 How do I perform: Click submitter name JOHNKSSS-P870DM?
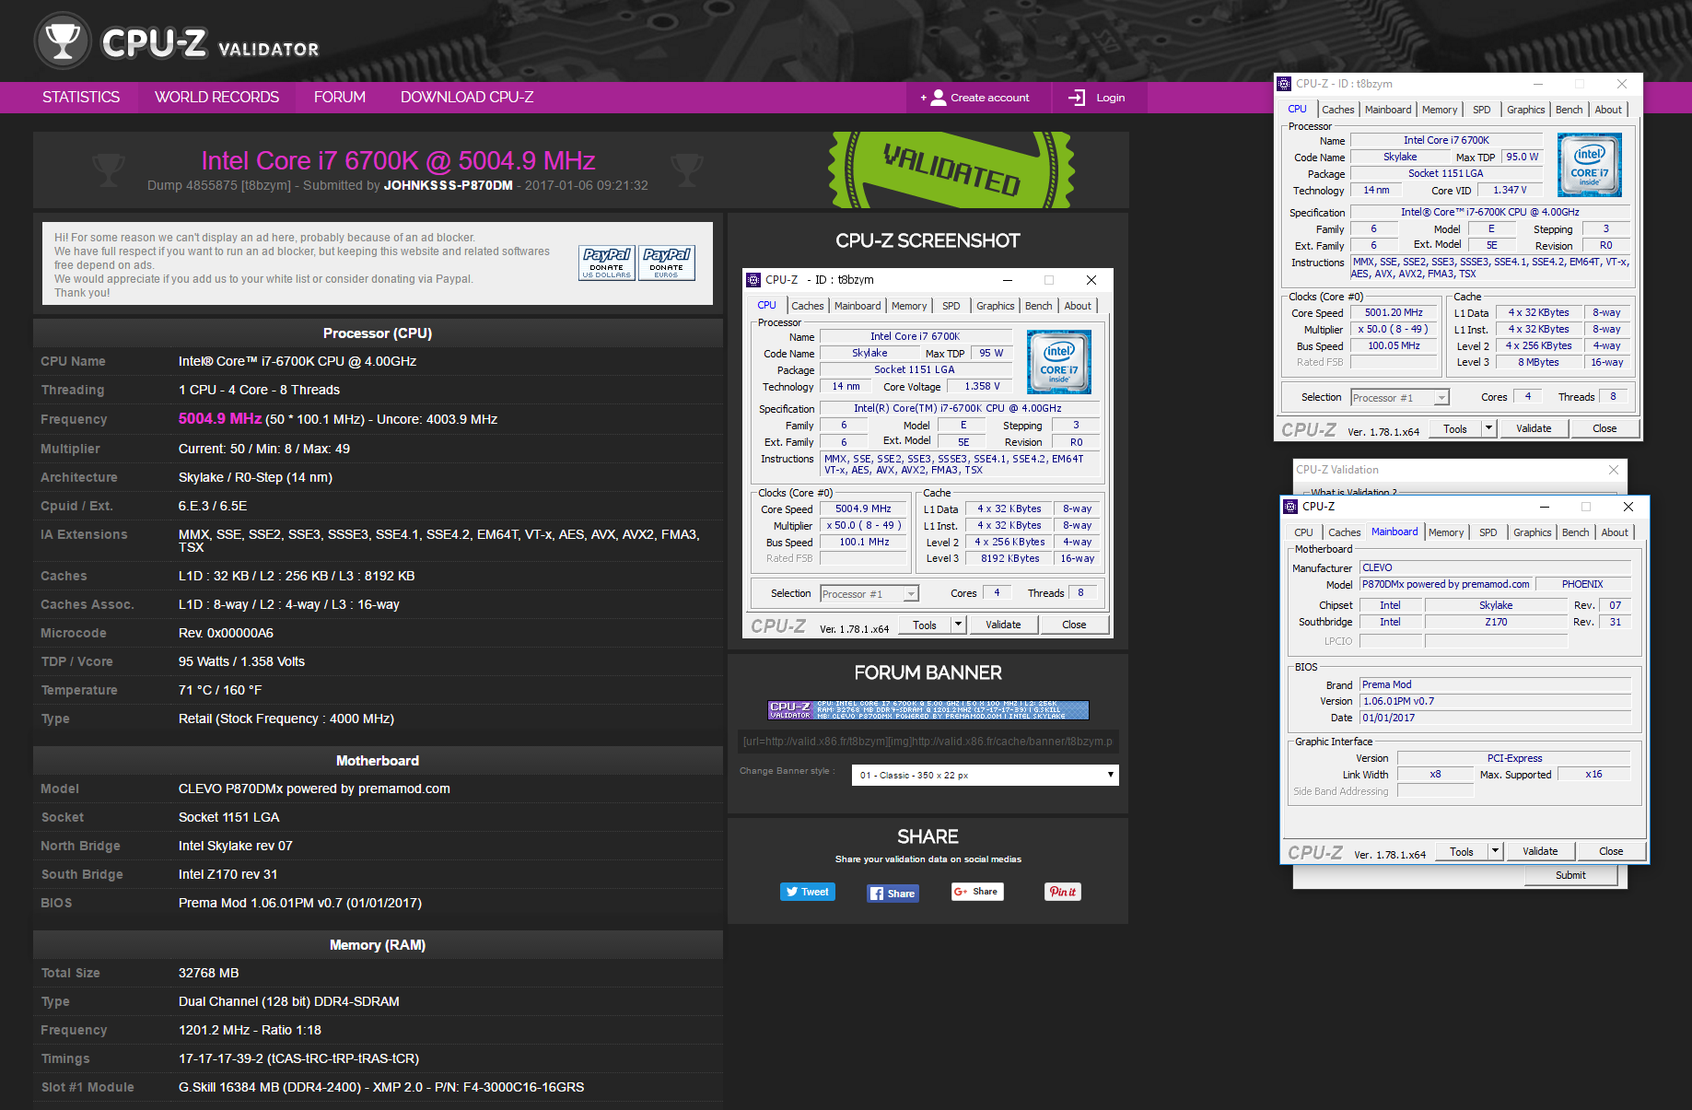point(448,185)
